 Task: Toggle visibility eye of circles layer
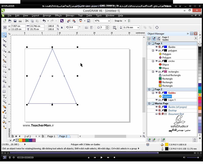(x=157, y=61)
